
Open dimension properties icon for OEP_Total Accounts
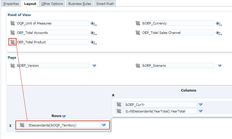94,33
